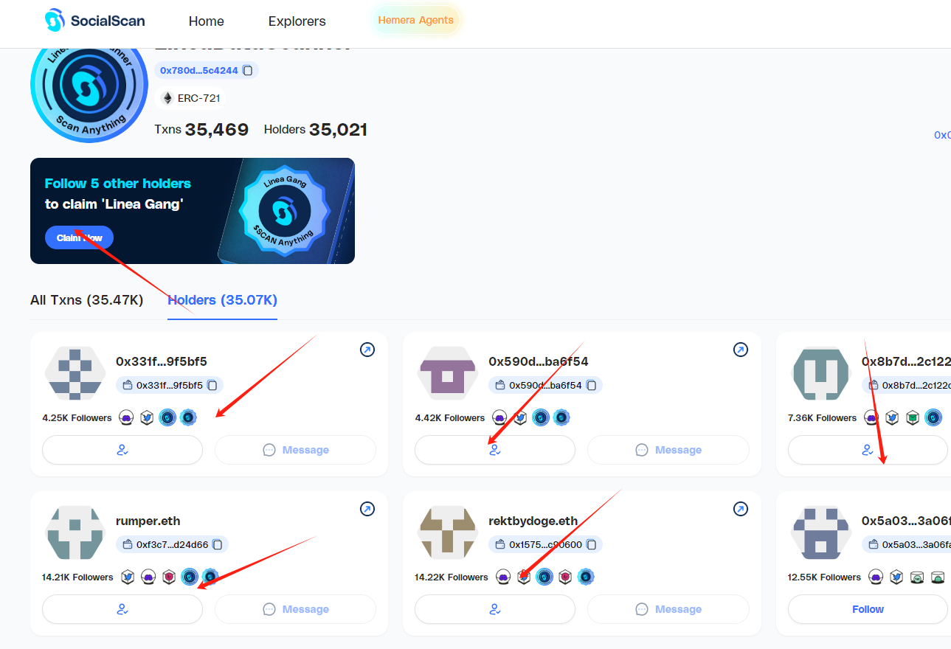Click scalloped badge on 0x590d...ba6f54 card
This screenshot has height=649, width=951.
(561, 417)
